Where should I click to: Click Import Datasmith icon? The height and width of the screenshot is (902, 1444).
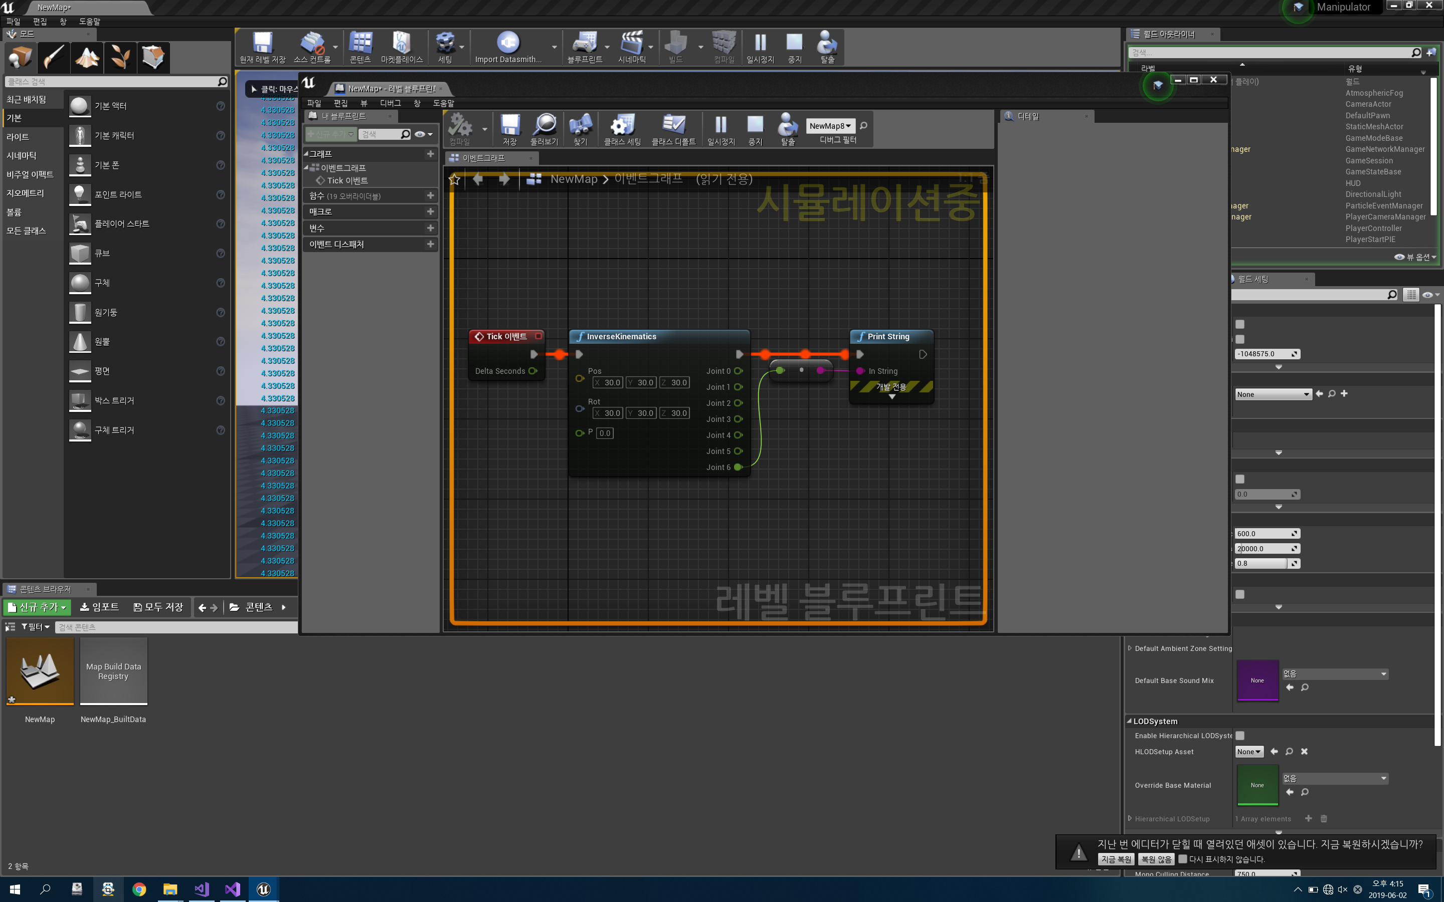[508, 43]
